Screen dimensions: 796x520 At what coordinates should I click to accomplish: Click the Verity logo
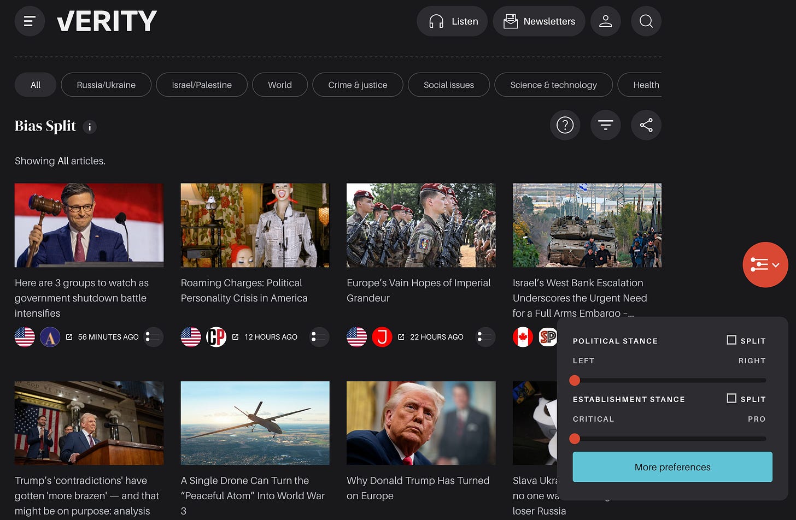(x=107, y=21)
